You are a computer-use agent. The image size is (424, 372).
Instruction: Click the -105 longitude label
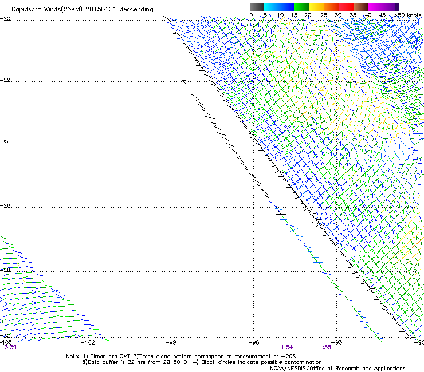click(6, 342)
